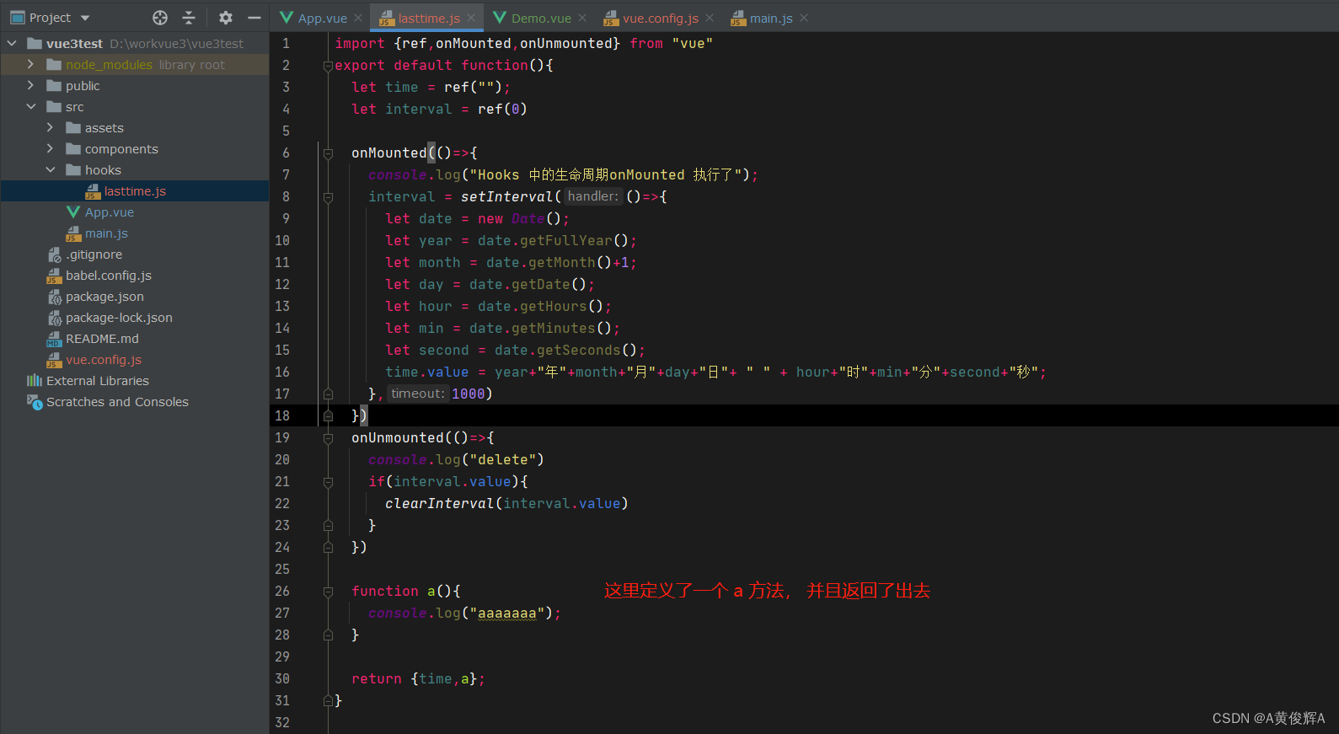
Task: Open App.vue from the project tree
Action: [x=109, y=212]
